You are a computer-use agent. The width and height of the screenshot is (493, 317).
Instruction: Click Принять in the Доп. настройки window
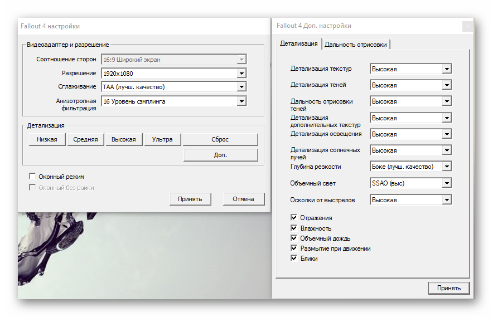449,288
